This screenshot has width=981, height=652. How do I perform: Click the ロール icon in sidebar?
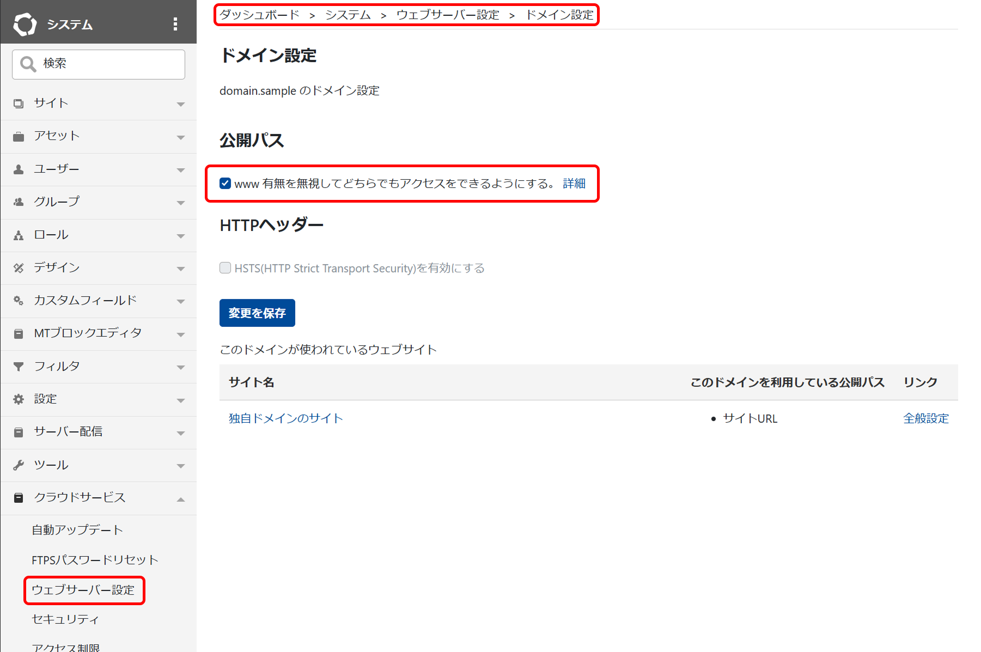[x=19, y=235]
